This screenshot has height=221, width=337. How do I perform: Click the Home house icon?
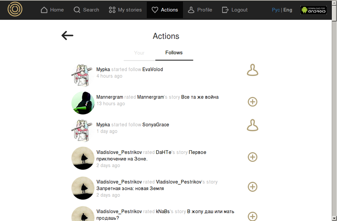pyautogui.click(x=44, y=10)
